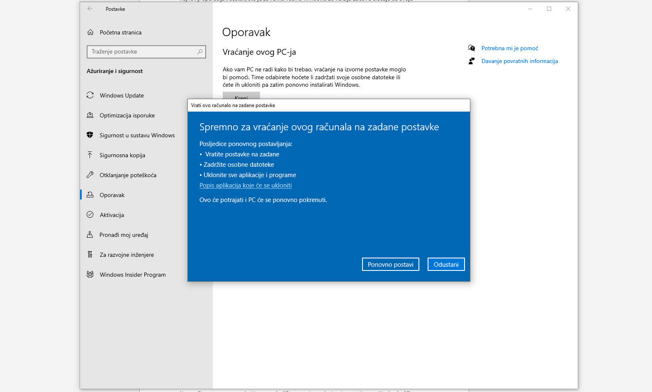Click the Sigurnosna kopija arrow icon
Viewport: 652px width, 392px height.
tap(90, 155)
